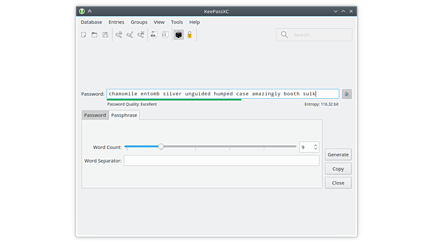The height and width of the screenshot is (243, 433).
Task: Toggle password visibility eye button
Action: (347, 94)
